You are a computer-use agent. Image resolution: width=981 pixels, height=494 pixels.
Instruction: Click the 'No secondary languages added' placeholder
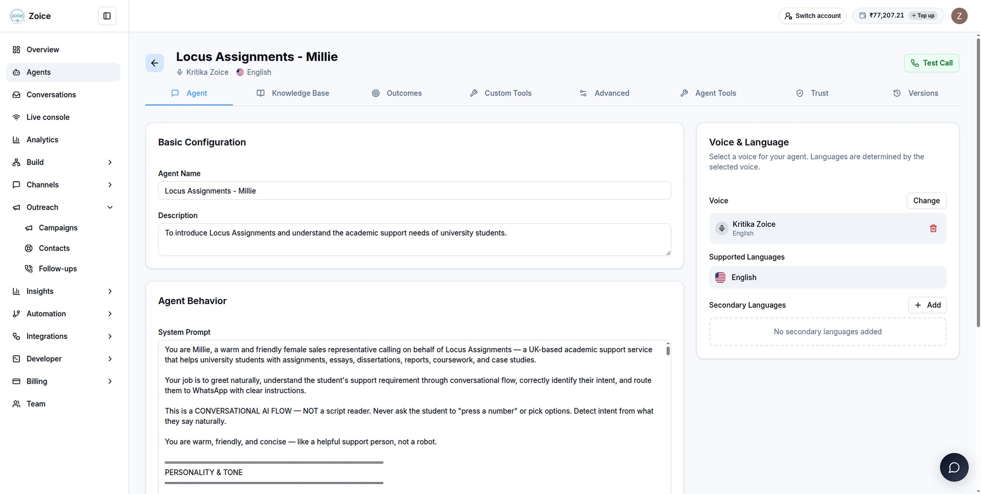827,332
